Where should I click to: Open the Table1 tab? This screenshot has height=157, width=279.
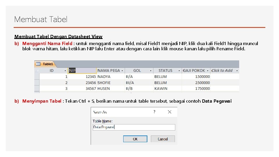pyautogui.click(x=46, y=64)
